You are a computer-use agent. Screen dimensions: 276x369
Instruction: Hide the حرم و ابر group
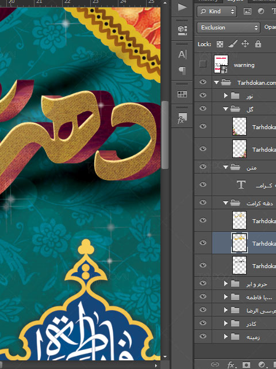(x=203, y=283)
